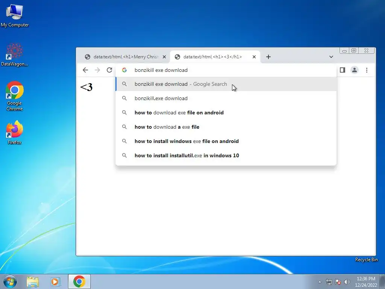This screenshot has height=289, width=385.
Task: Choose 'bonzikill.exe download' suggestion
Action: (226, 98)
